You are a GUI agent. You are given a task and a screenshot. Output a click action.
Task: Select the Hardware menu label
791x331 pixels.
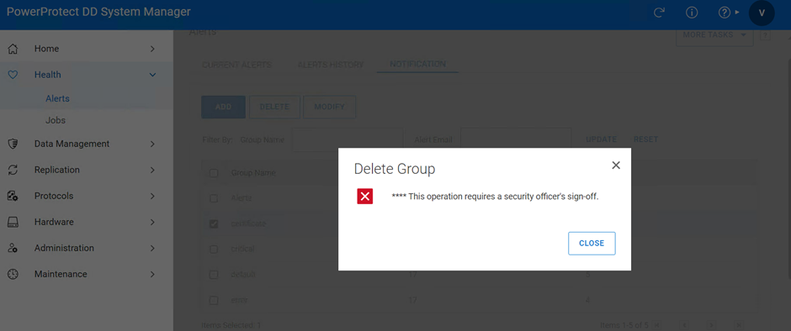(x=54, y=222)
